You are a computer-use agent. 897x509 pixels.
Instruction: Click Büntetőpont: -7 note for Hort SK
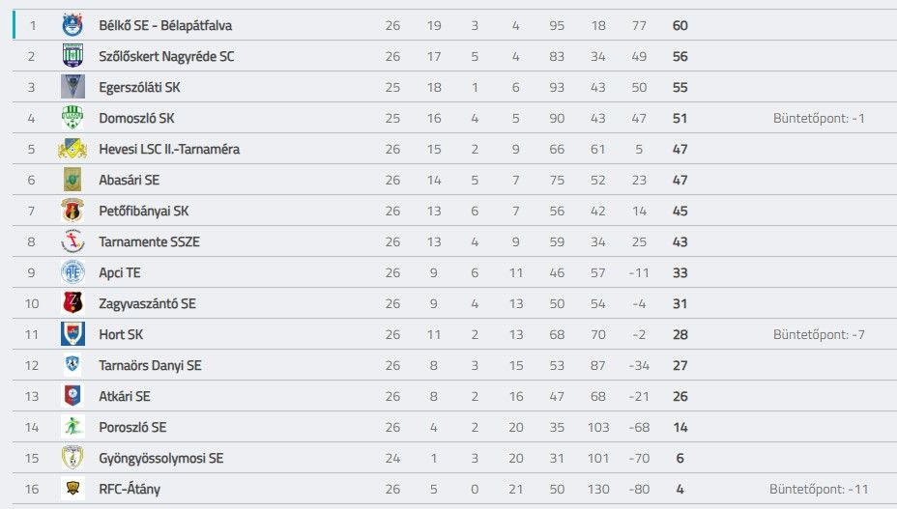pos(819,334)
